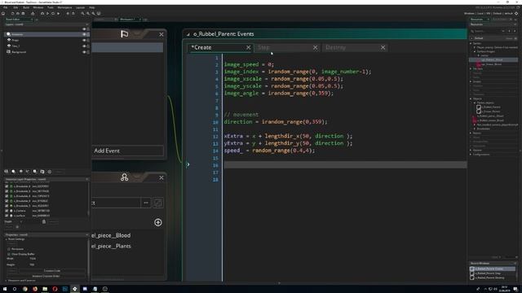
Task: Open Opera from the taskbar
Action: pos(55,289)
